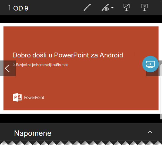End the slide show
162x145 pixels.
pos(144,7)
